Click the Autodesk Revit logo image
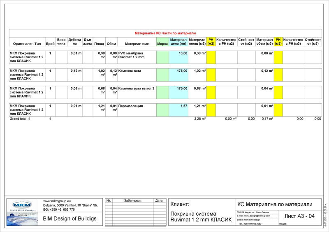This screenshot has height=232, width=329. 22,219
